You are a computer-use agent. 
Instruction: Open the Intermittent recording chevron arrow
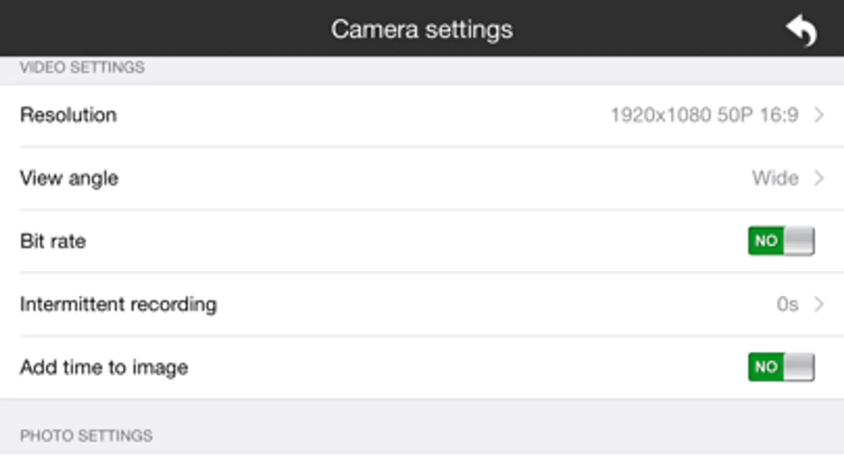click(819, 305)
